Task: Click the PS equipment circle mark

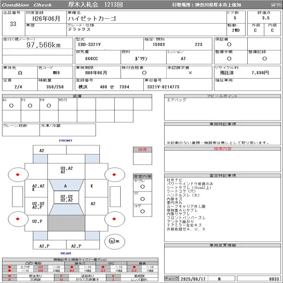Action: 30,105
